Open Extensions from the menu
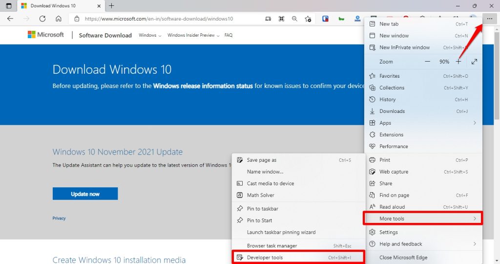This screenshot has height=264, width=500. [x=423, y=135]
